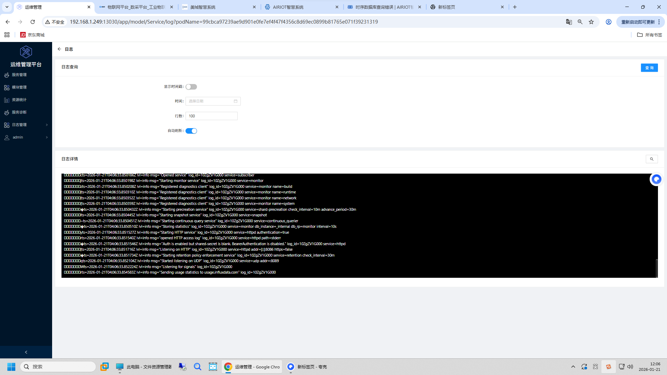Viewport: 667px width, 375px height.
Task: Collapse the left sidebar with bottom chevron
Action: (26, 352)
